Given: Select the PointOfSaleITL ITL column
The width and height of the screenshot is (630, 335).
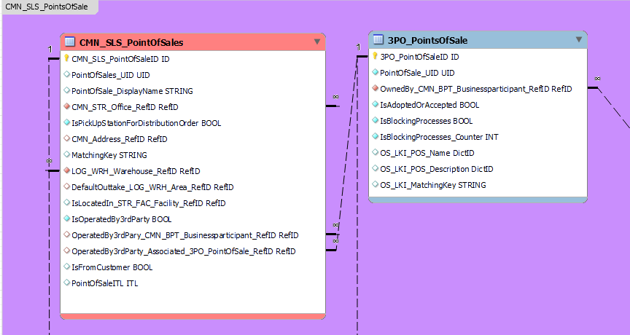Looking at the screenshot, I should 104,283.
